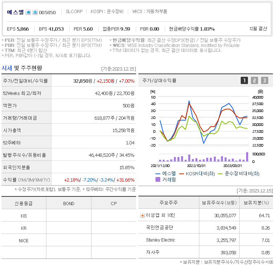
Task: Click the phone contact icon beside 005850
Action: pos(35,12)
